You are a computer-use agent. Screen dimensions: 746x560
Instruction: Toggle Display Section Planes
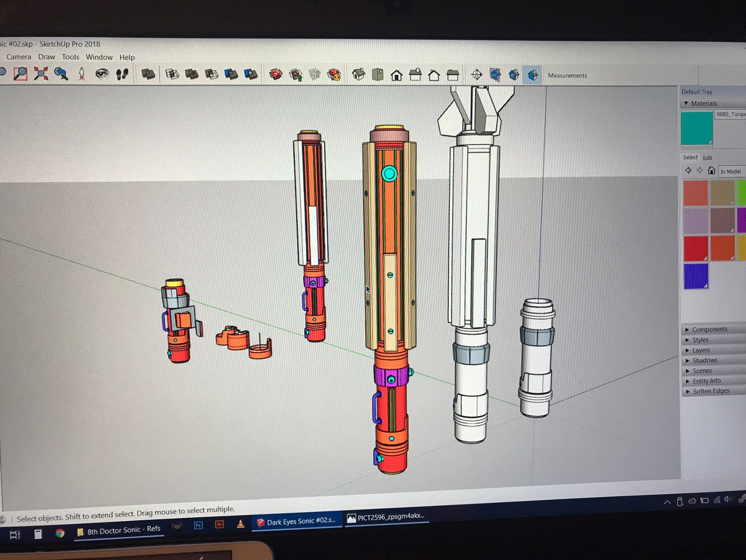click(495, 75)
